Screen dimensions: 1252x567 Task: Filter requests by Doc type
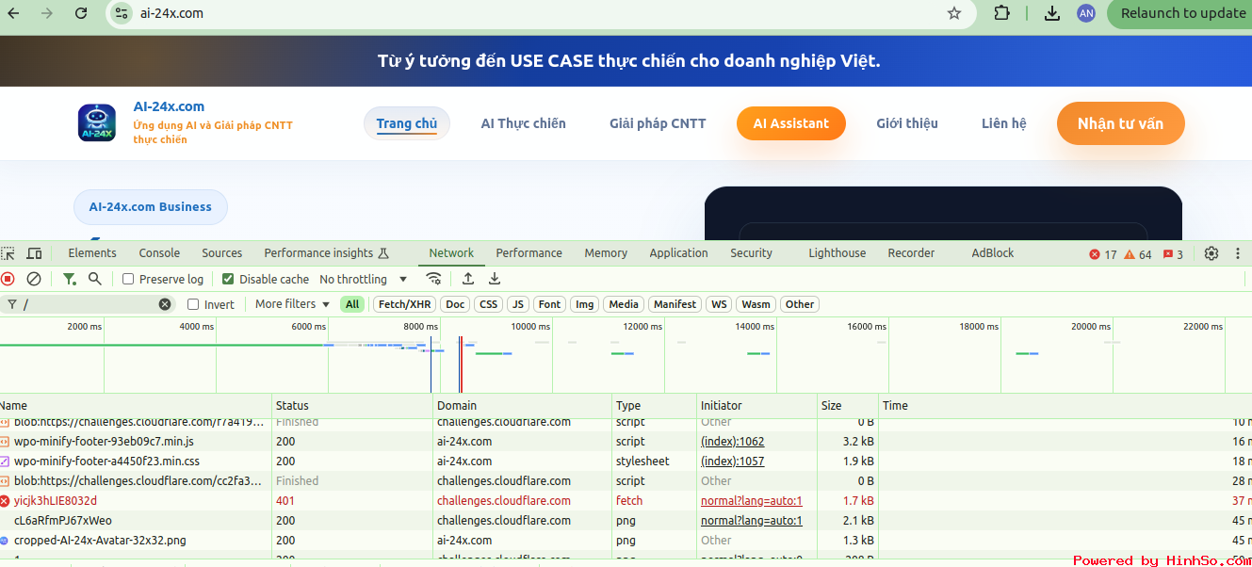click(x=455, y=304)
